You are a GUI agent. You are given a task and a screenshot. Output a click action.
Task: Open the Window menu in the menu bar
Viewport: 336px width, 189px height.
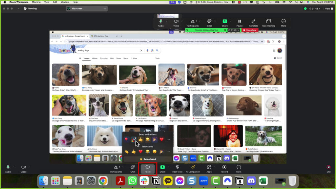pyautogui.click(x=64, y=2)
